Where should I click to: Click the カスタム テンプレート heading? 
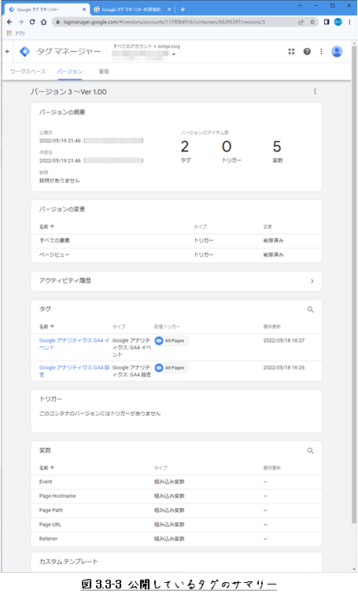pyautogui.click(x=68, y=562)
